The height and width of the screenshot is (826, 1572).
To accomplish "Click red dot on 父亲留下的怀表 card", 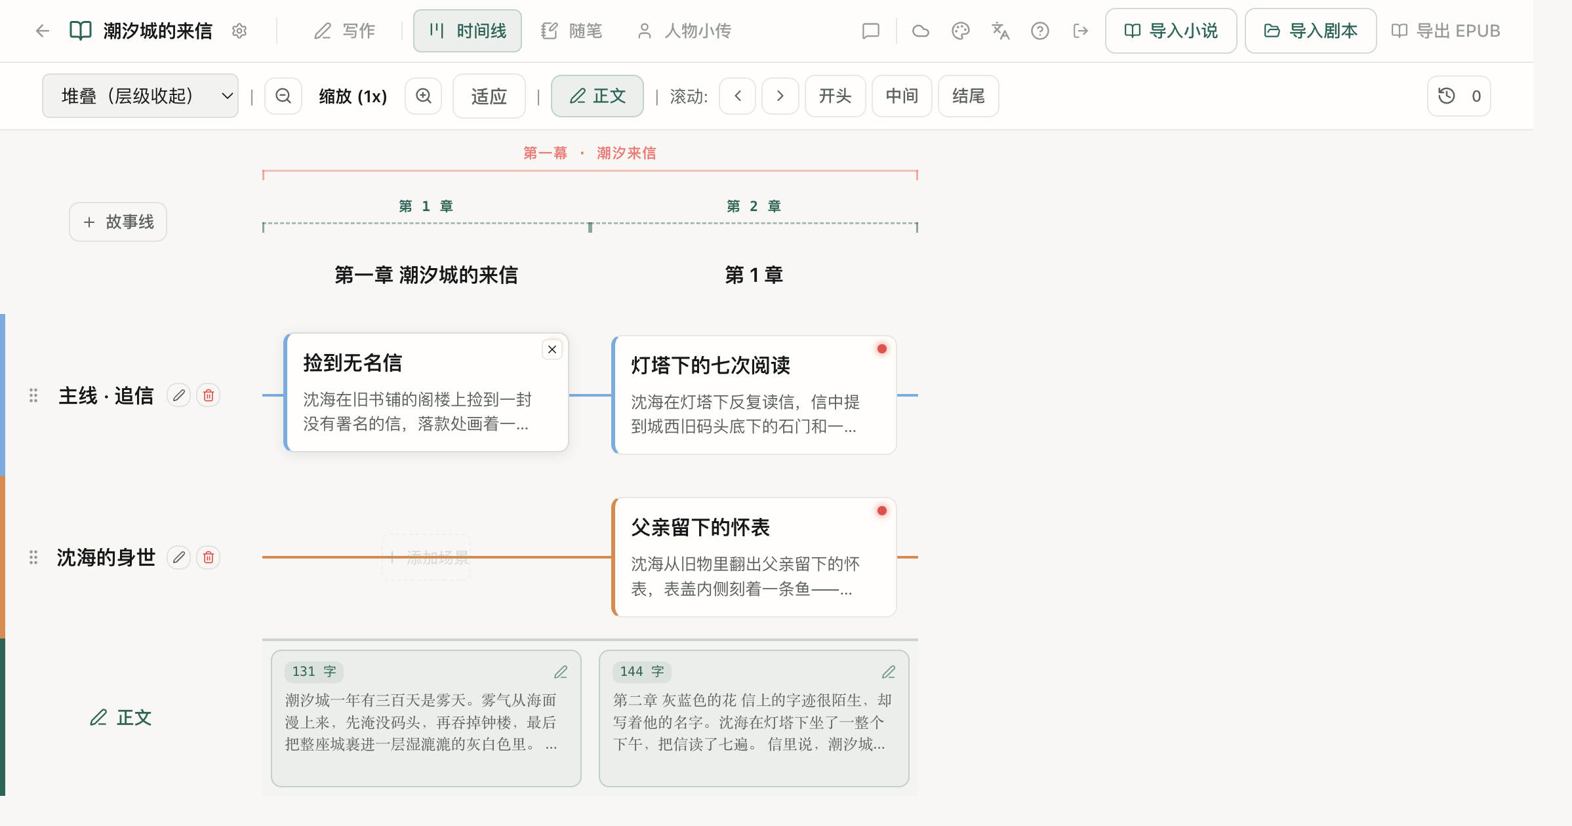I will [x=882, y=511].
